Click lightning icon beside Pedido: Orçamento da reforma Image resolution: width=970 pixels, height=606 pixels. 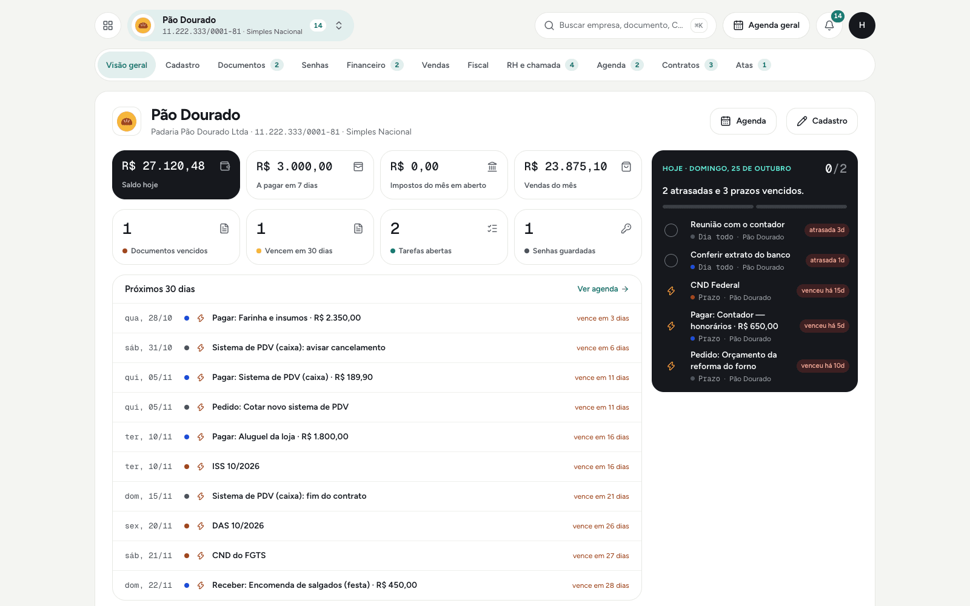(x=671, y=366)
